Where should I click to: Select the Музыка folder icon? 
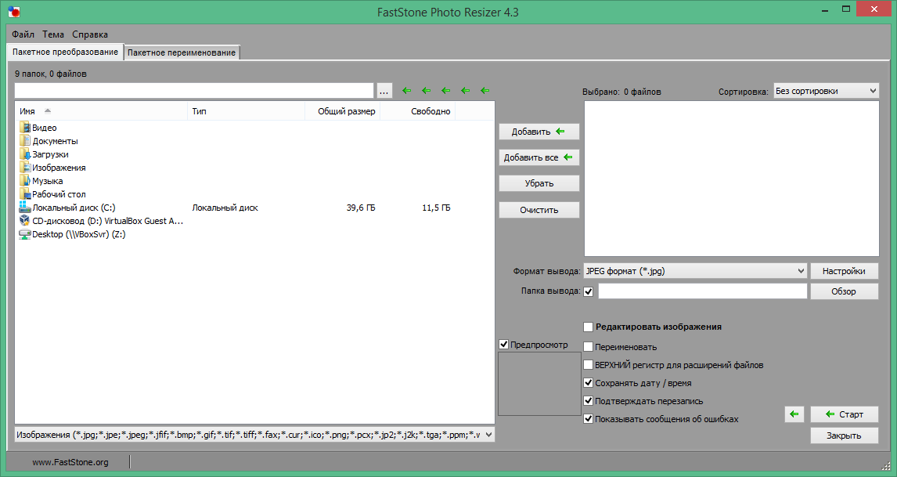click(x=24, y=180)
